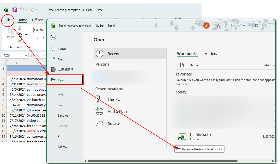Screen dimensions: 280x164
Task: Click Recover Unsaved Workbooks button
Action: [x=199, y=149]
